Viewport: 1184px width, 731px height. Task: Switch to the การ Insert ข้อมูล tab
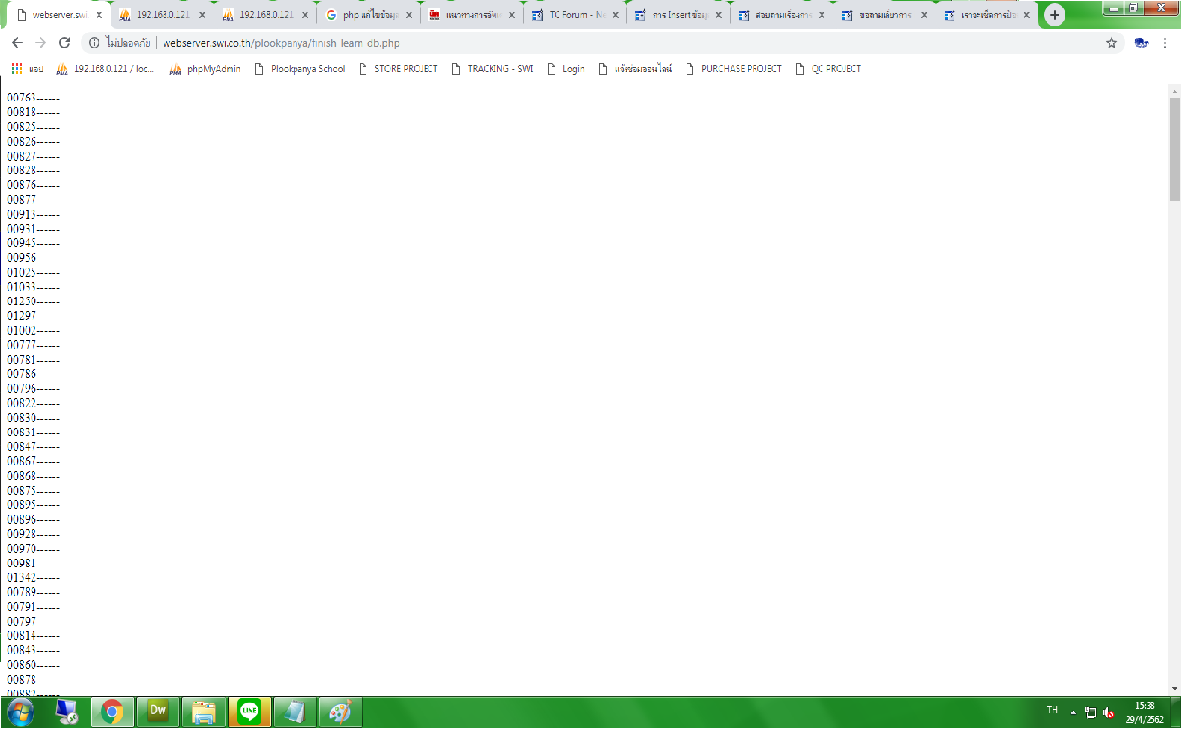click(678, 16)
